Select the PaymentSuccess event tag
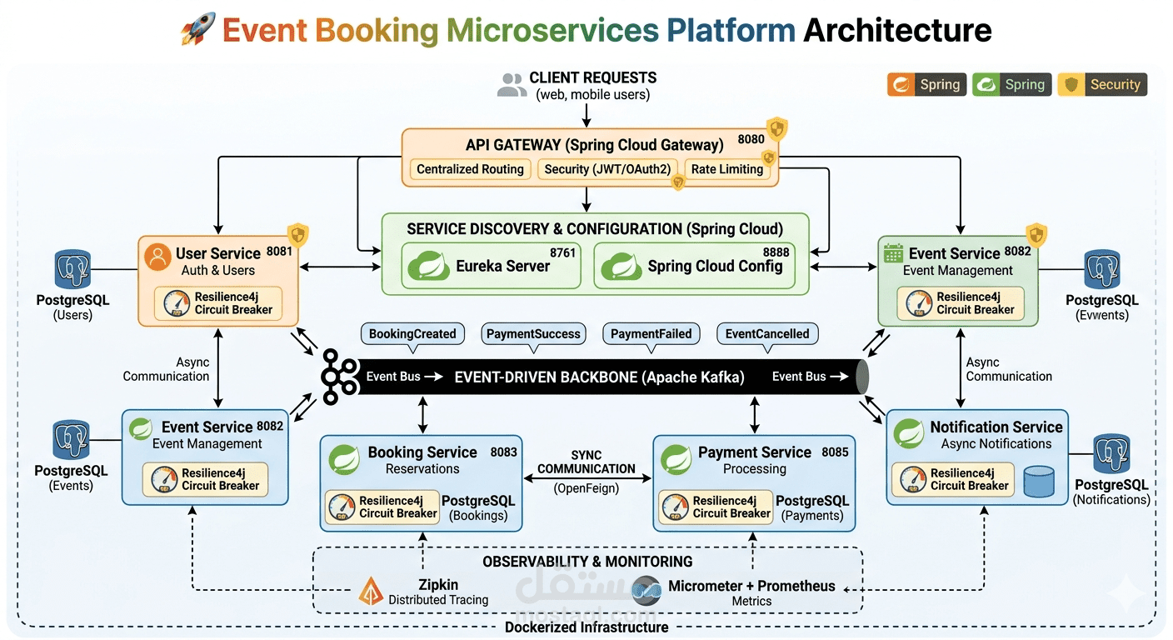This screenshot has width=1173, height=640. [533, 334]
